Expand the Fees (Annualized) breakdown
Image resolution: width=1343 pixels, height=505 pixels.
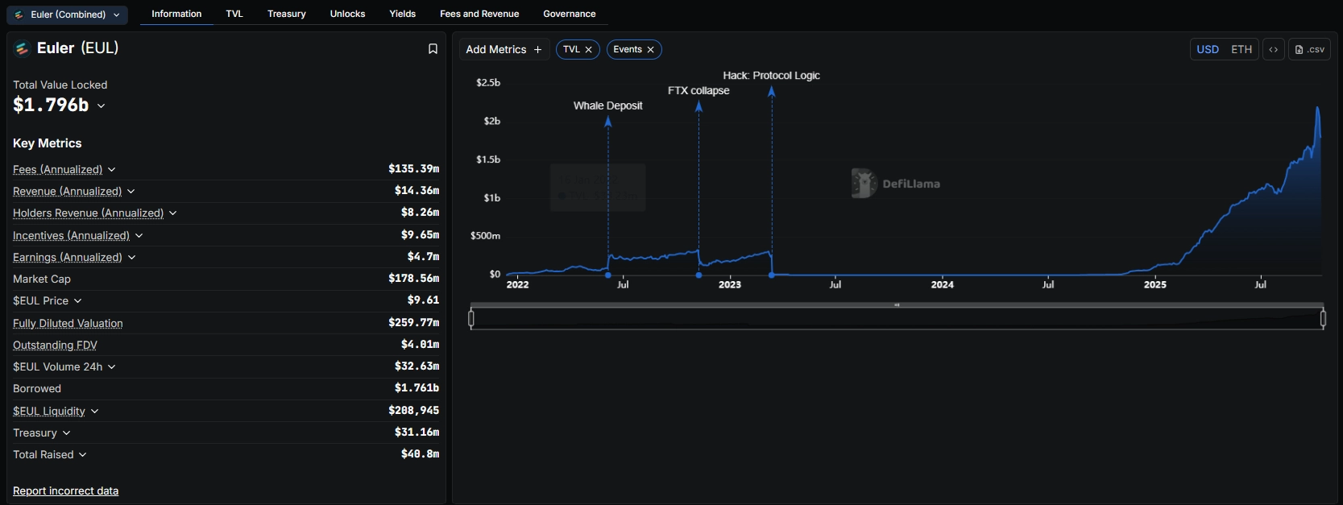pos(112,169)
